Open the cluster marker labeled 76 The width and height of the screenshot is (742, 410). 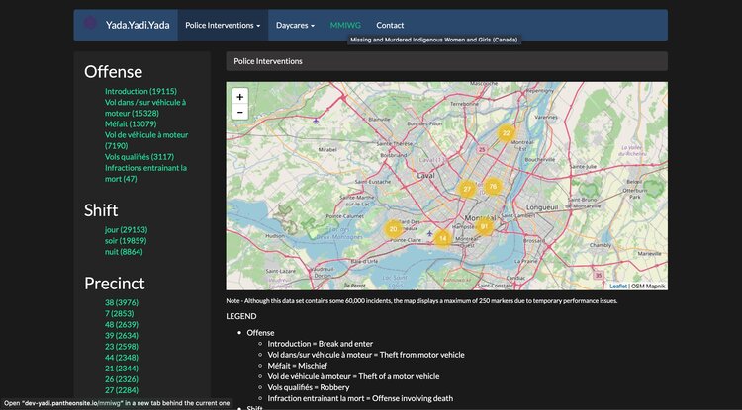(x=493, y=186)
